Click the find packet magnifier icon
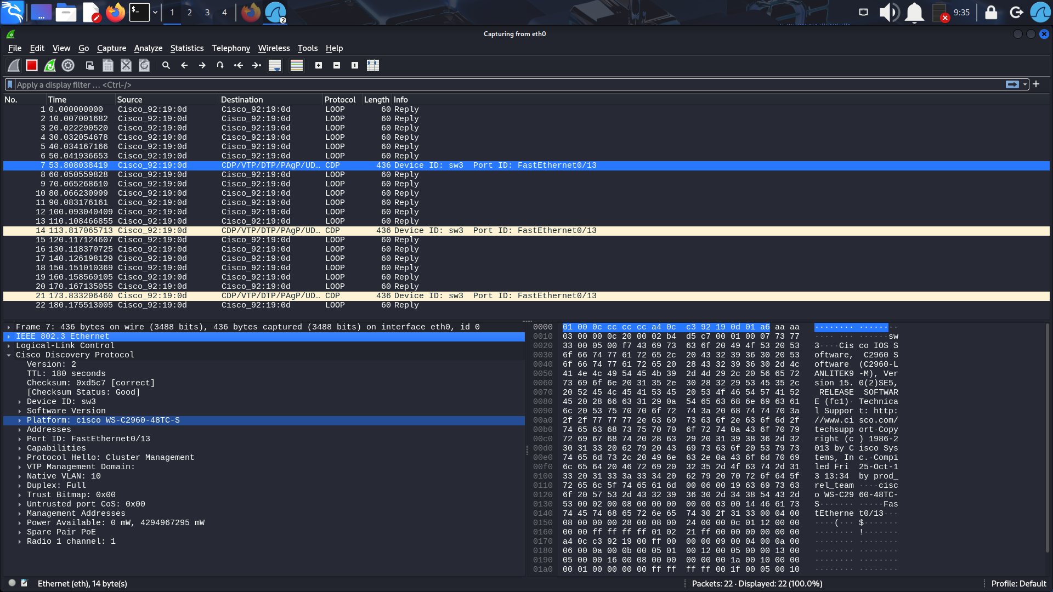The height and width of the screenshot is (592, 1053). [x=166, y=65]
